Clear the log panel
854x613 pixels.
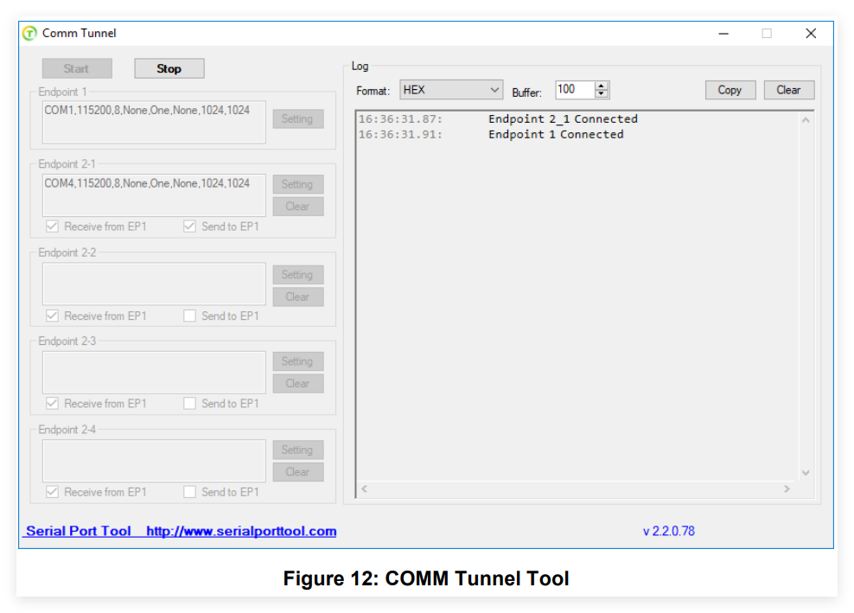click(788, 90)
